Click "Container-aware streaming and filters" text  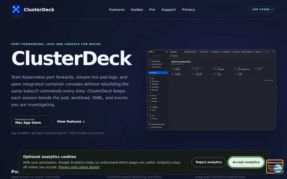coord(134,177)
